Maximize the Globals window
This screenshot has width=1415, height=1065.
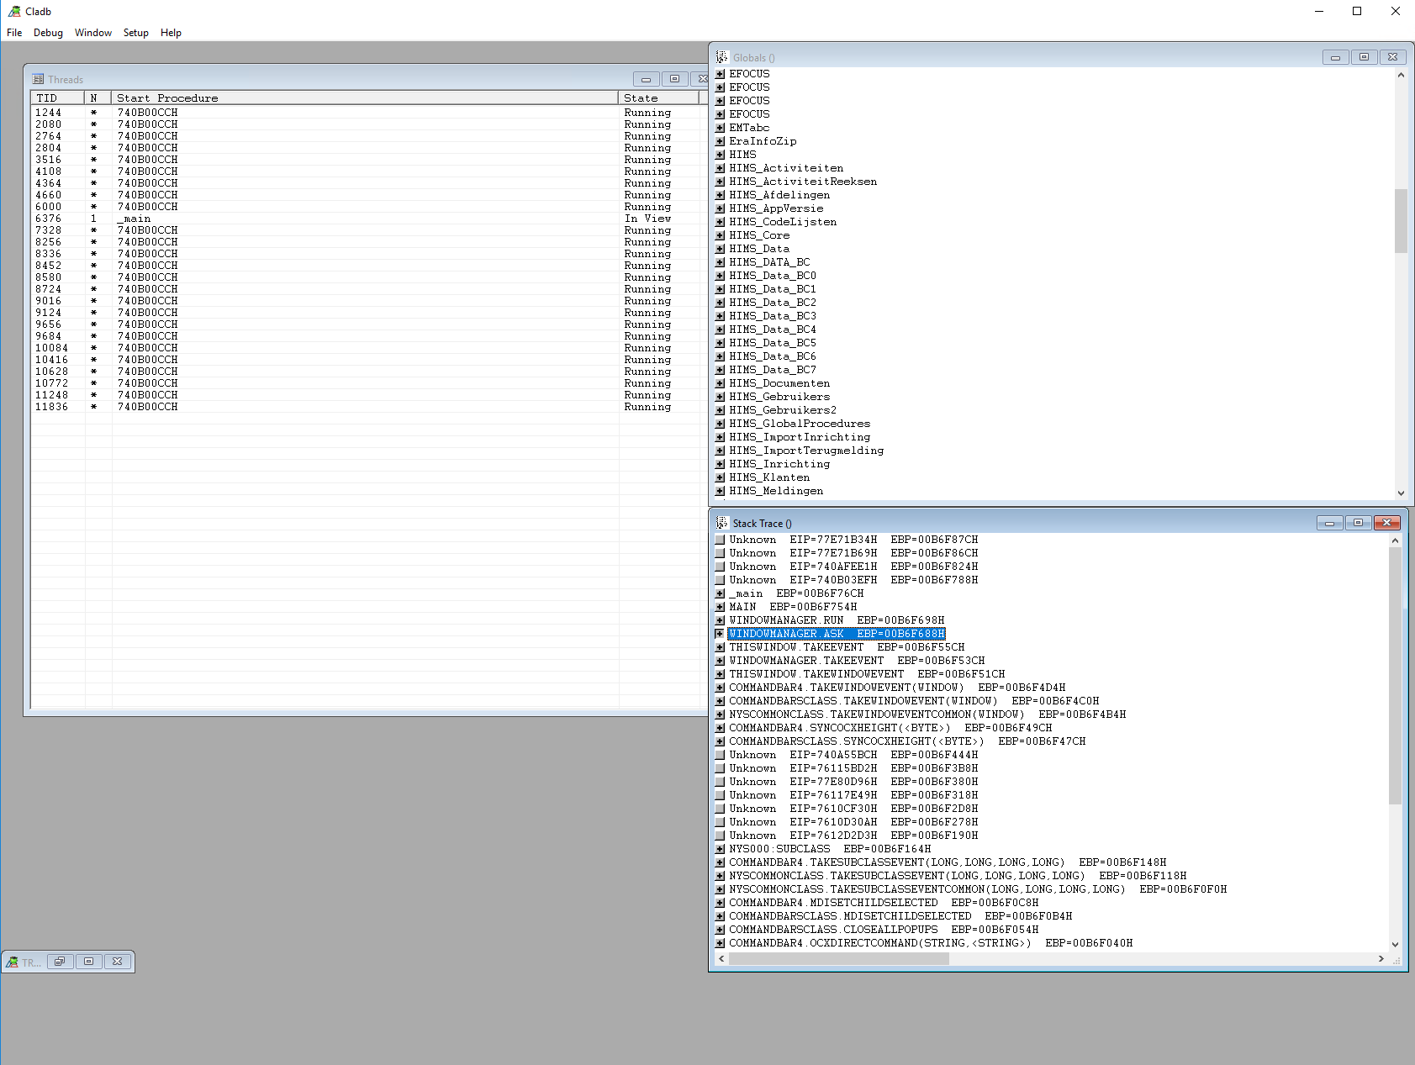[1364, 57]
